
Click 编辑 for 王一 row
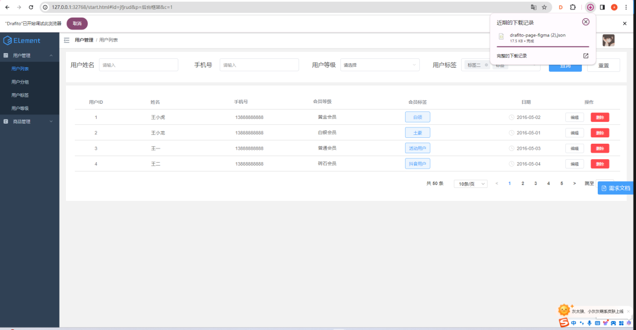click(575, 148)
